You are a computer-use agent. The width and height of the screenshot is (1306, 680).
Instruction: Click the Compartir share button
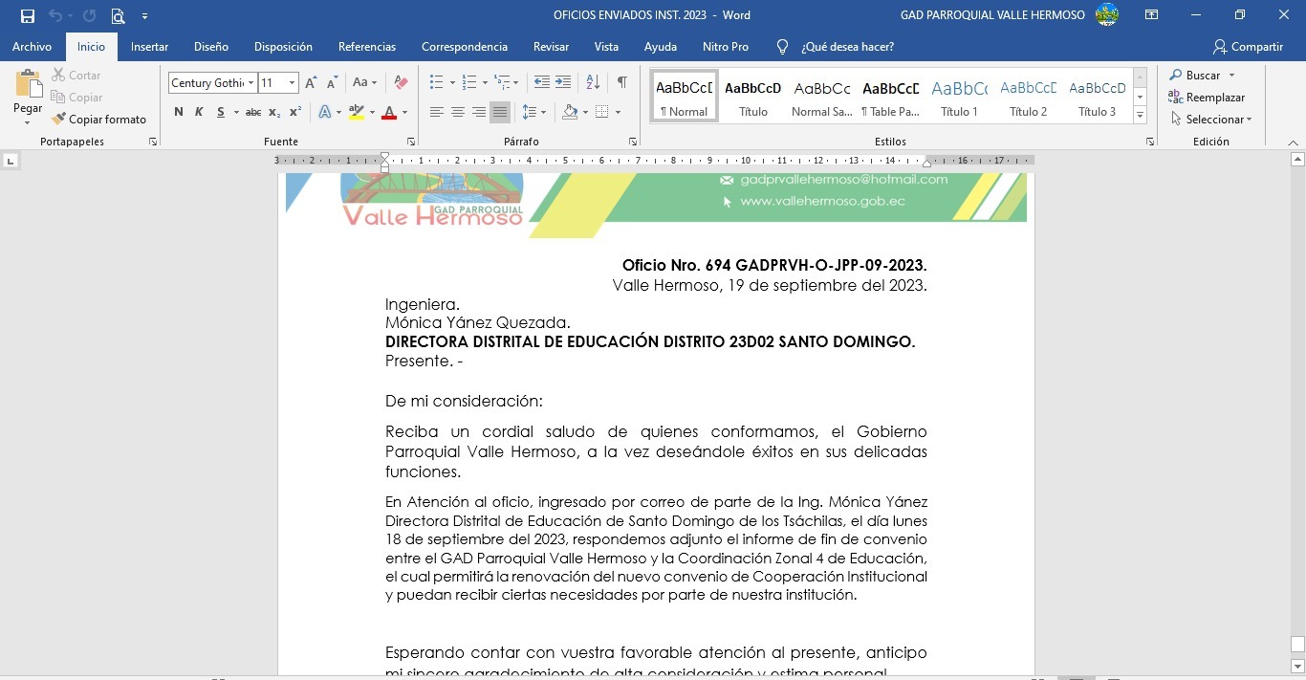point(1248,47)
